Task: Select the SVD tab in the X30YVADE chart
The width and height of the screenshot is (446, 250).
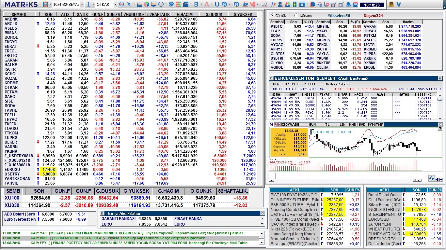Action: click(362, 125)
